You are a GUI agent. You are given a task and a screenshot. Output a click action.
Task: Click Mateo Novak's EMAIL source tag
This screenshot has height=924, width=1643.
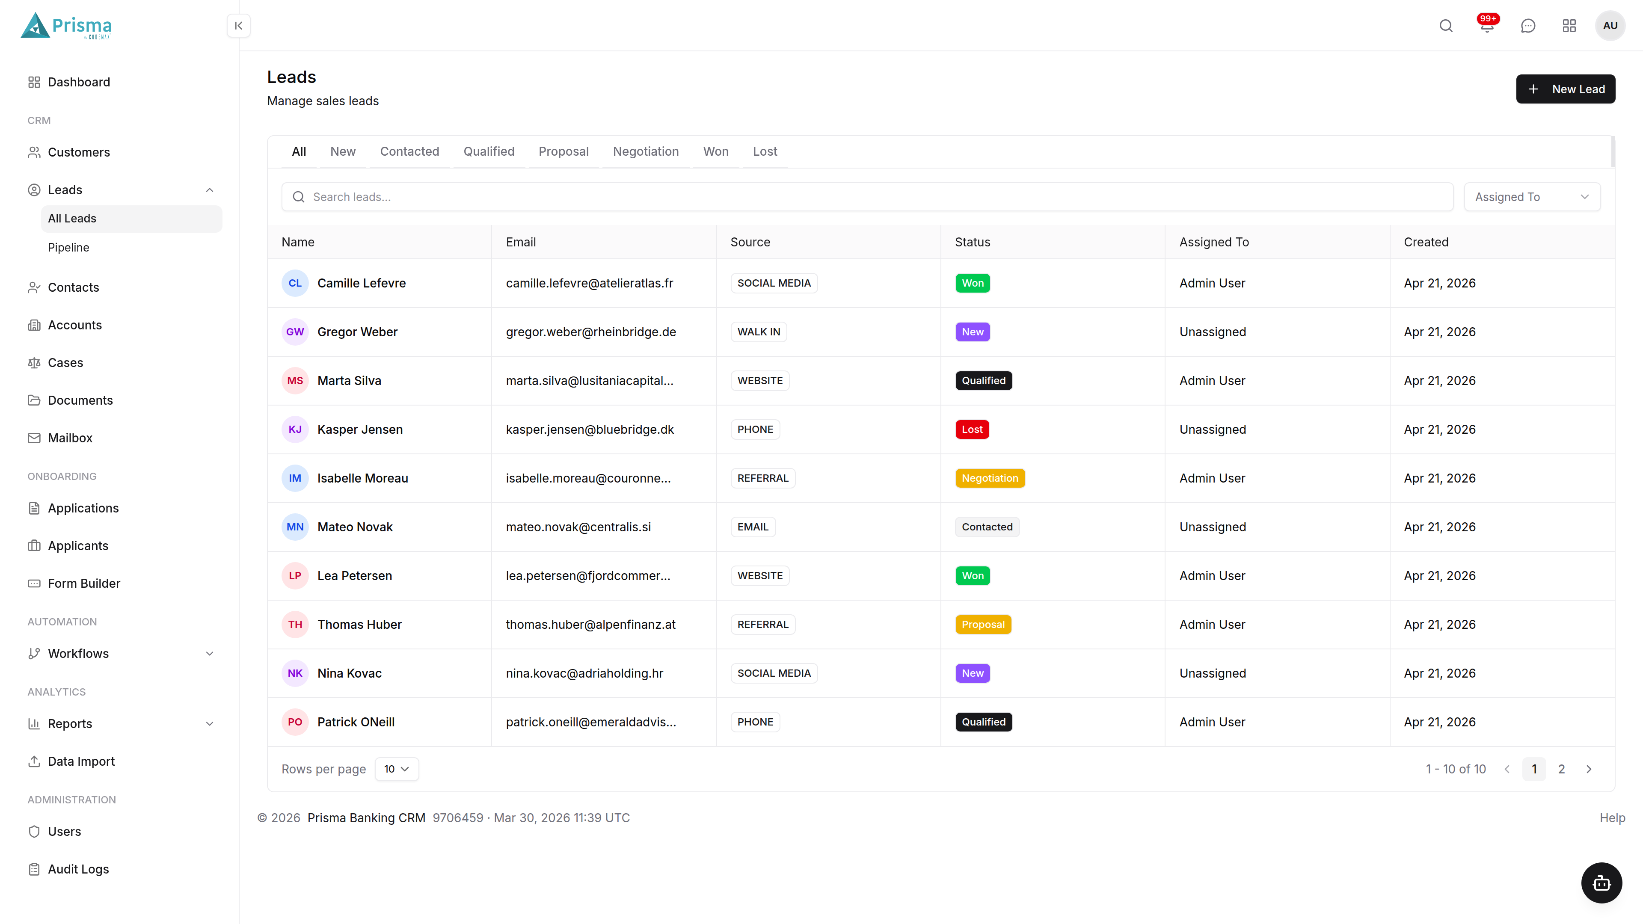[753, 527]
